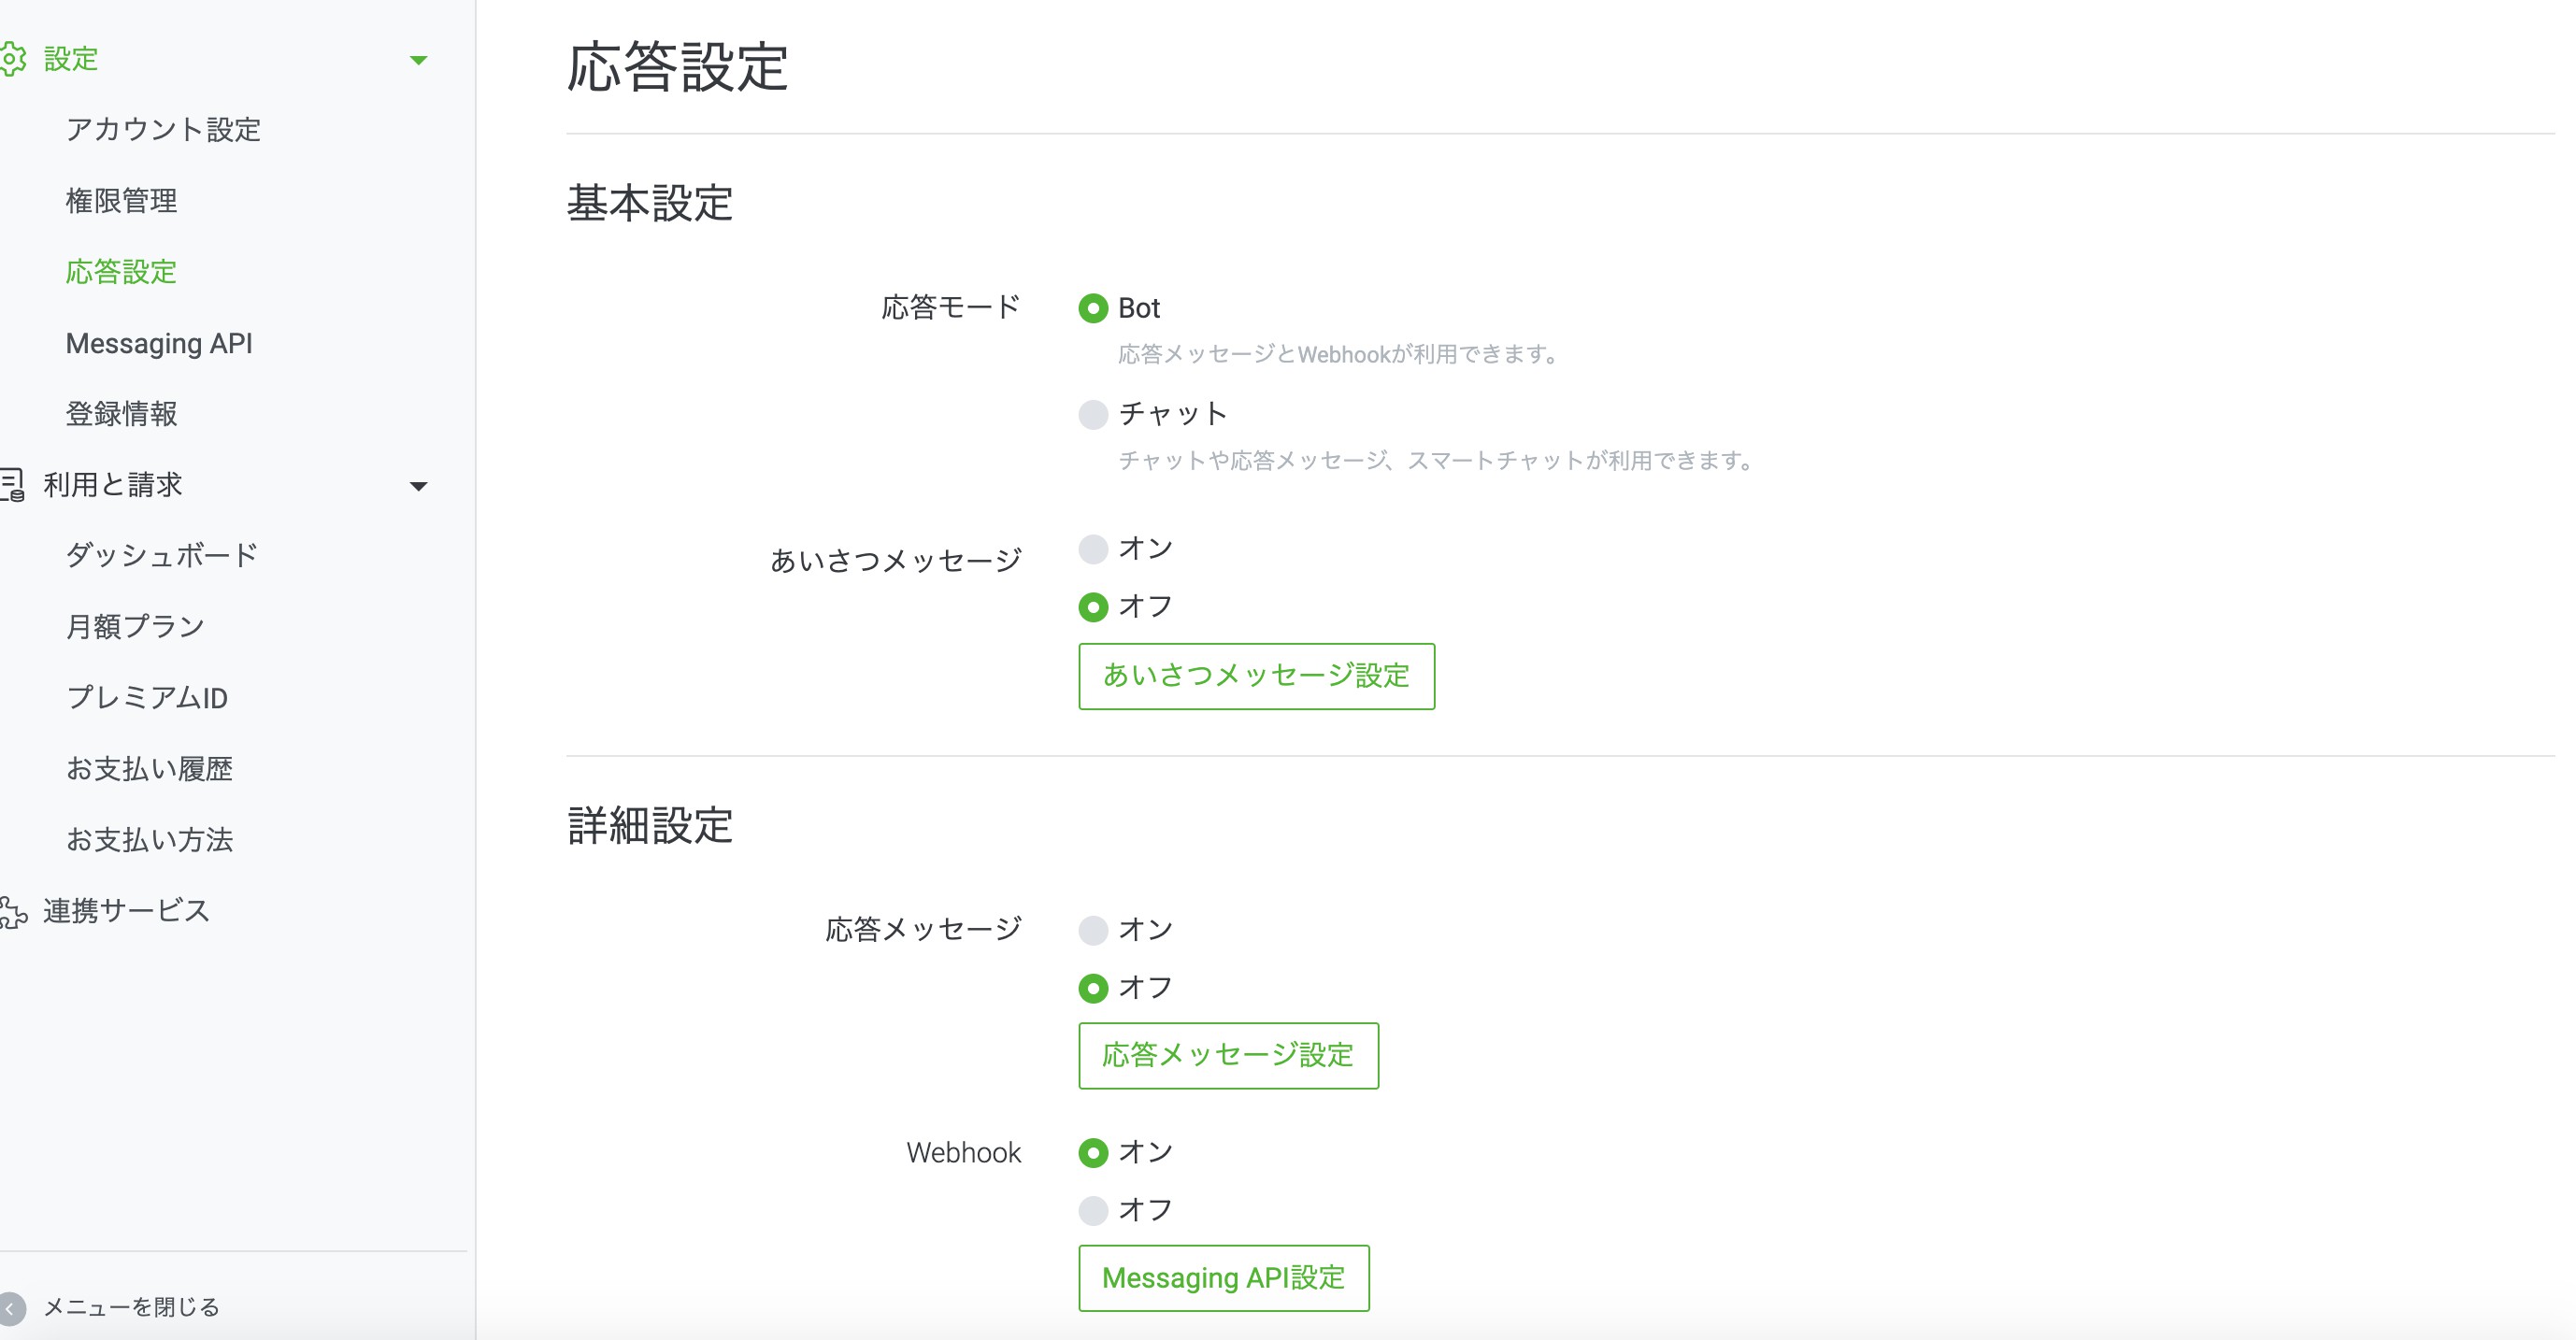Select オフ radio for 応答メッセージ
This screenshot has width=2576, height=1340.
tap(1093, 988)
